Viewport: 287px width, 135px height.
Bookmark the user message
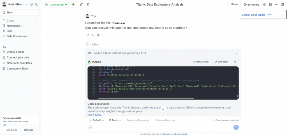[93, 35]
